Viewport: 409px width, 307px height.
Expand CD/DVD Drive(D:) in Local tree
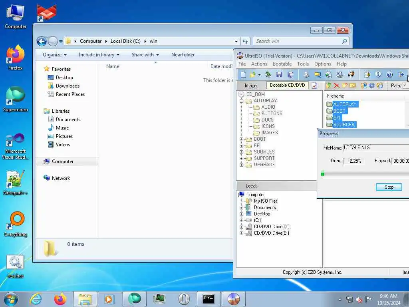click(241, 227)
